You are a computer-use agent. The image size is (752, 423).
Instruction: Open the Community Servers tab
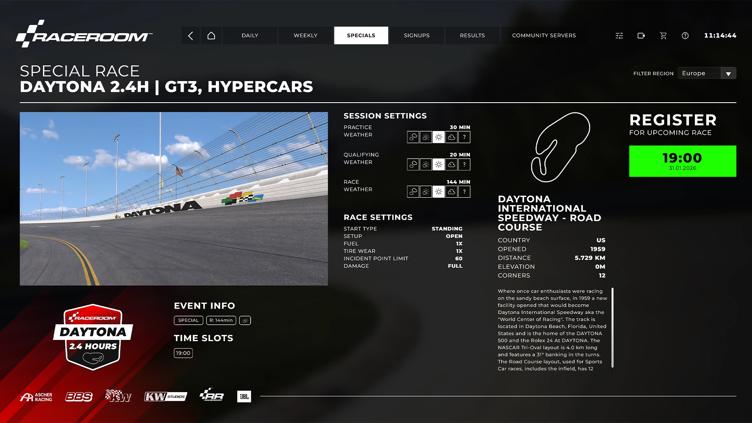point(544,36)
